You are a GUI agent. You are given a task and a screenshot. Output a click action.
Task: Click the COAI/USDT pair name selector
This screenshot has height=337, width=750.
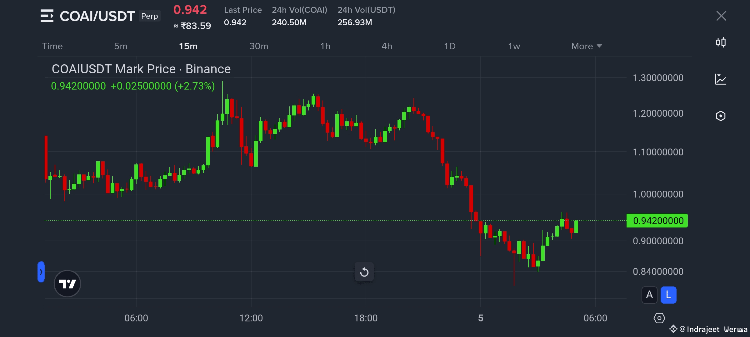97,16
